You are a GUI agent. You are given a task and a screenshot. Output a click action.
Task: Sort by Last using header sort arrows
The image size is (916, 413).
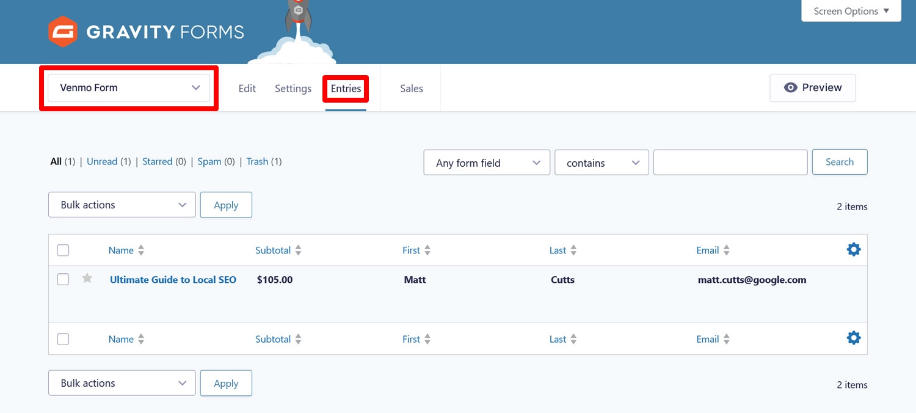pyautogui.click(x=573, y=250)
